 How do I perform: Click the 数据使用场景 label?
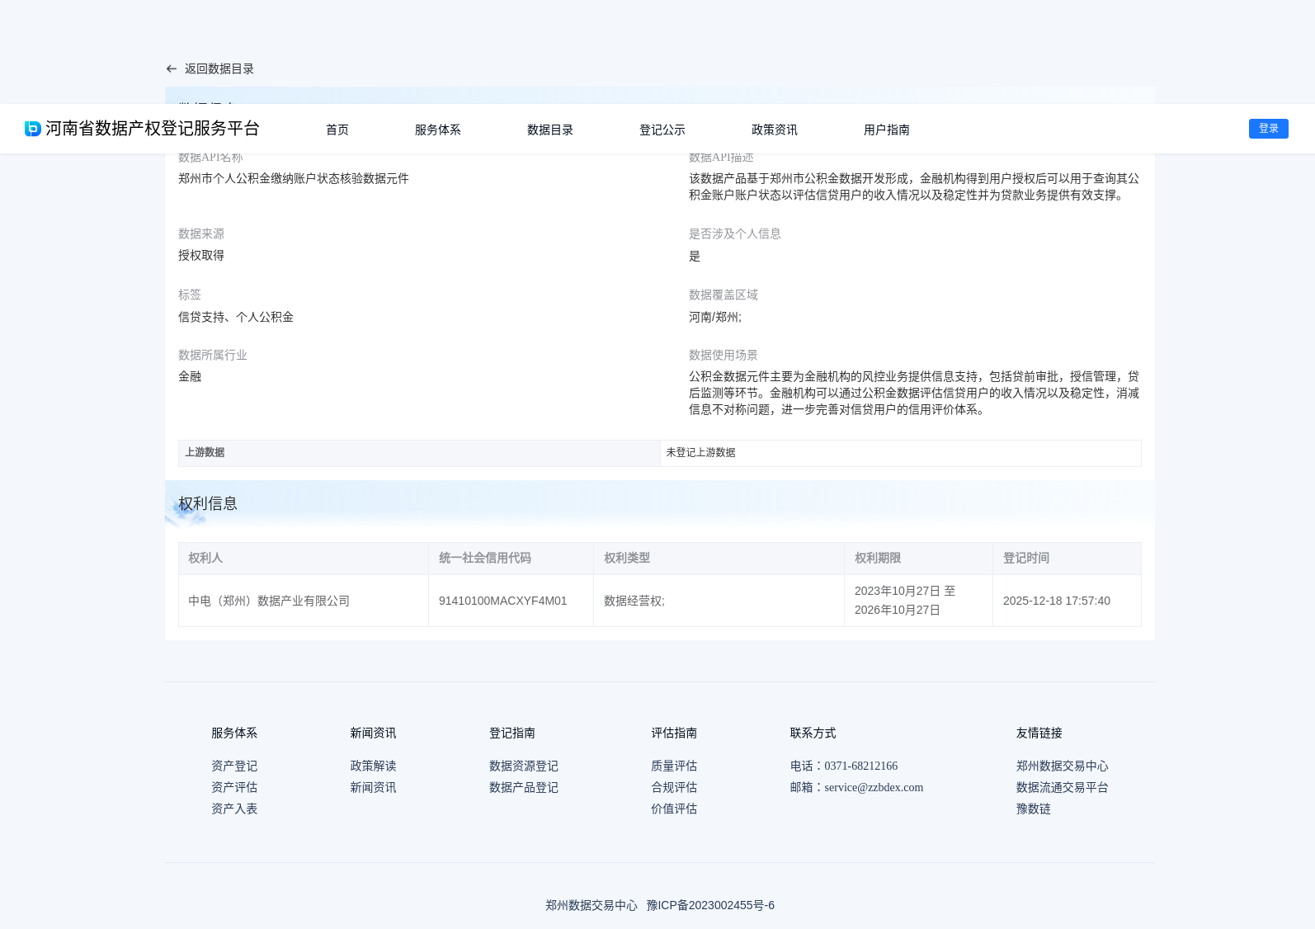pyautogui.click(x=723, y=356)
